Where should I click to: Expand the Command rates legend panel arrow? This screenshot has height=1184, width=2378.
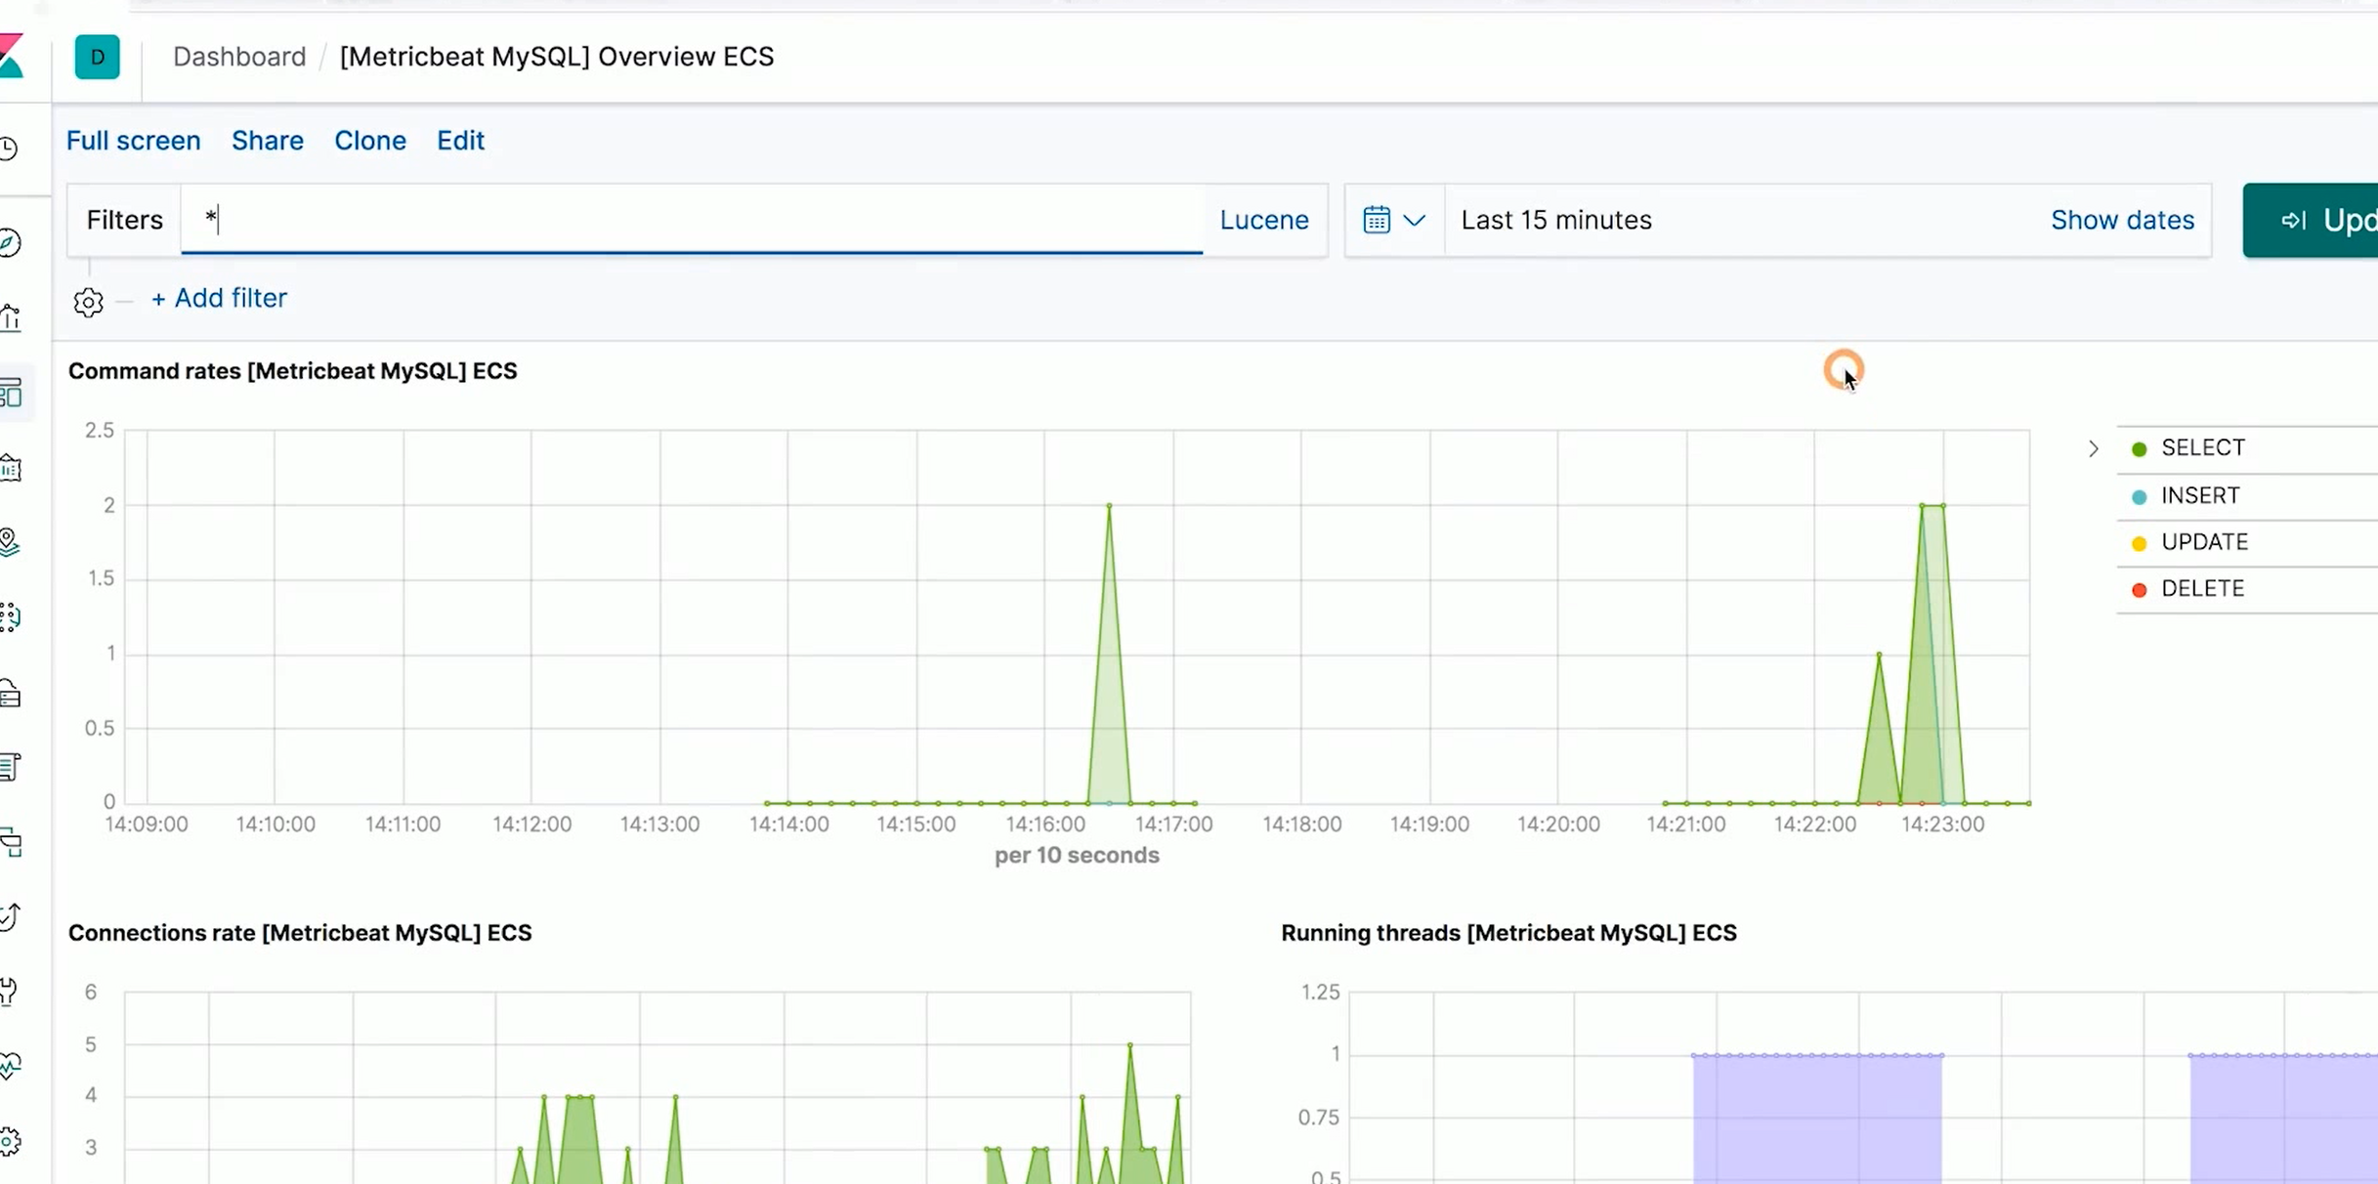tap(2093, 448)
